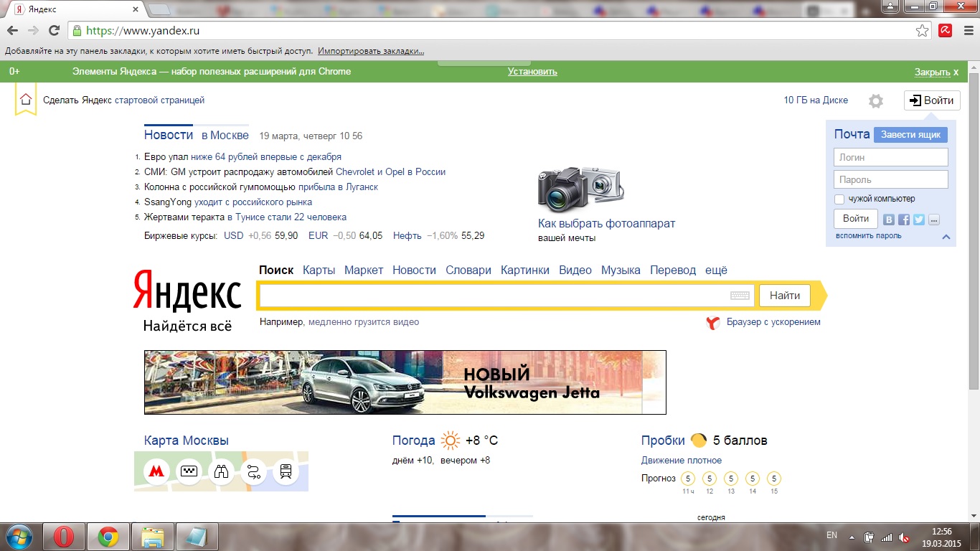Check the чужой компьютер checkbox
Viewport: 980px width, 551px height.
(839, 199)
